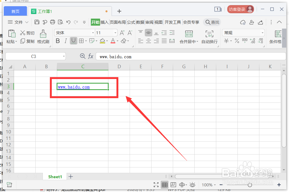Toggle 自动换行 wrap text
Image resolution: width=289 pixels, height=192 pixels.
click(x=209, y=37)
